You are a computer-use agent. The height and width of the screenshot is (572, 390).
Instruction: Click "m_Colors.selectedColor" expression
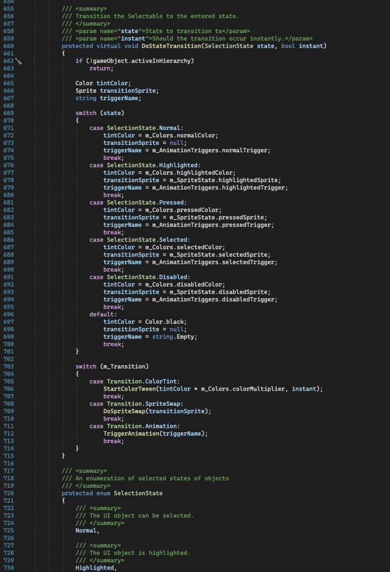click(x=184, y=247)
